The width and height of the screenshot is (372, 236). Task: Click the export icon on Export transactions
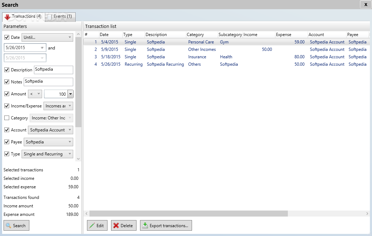pyautogui.click(x=145, y=225)
